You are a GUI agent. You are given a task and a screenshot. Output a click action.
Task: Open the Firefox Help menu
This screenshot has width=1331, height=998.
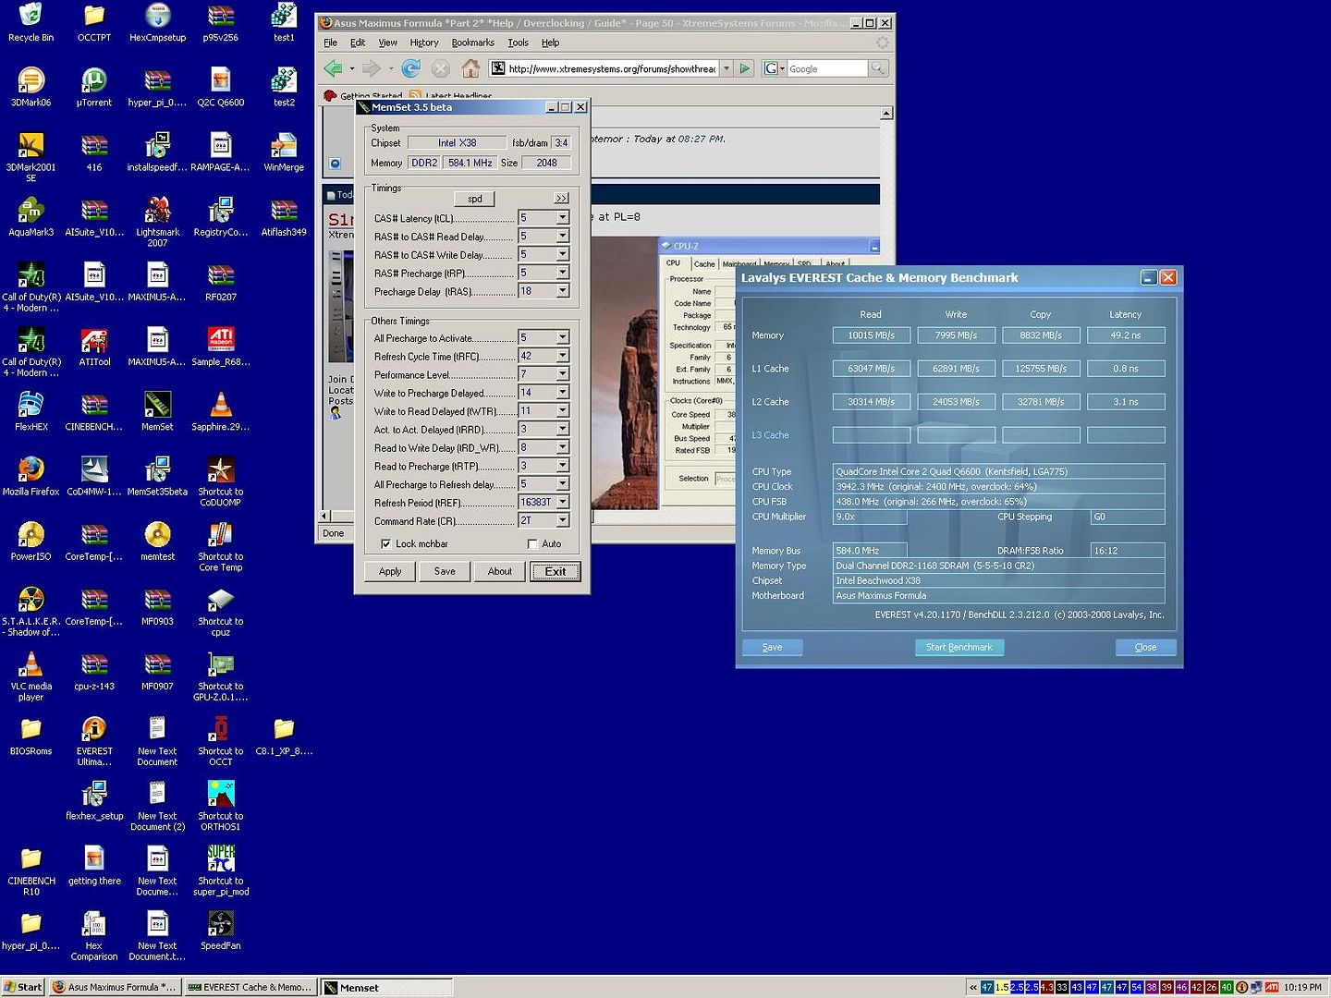550,43
